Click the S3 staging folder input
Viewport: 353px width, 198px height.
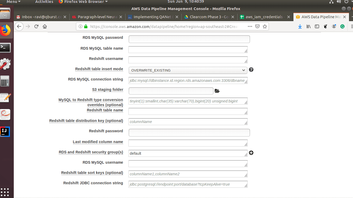point(171,91)
